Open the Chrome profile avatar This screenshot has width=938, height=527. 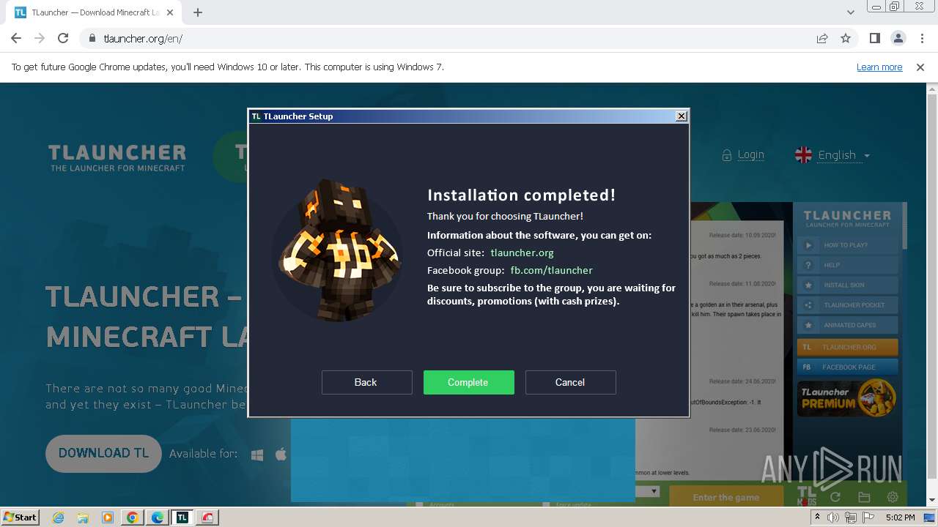coord(898,38)
